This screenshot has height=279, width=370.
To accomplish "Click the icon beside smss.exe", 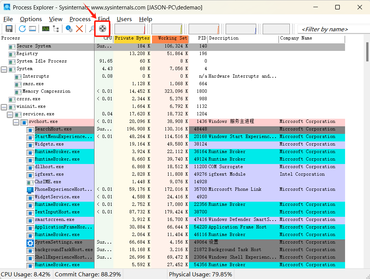I will 18,84.
